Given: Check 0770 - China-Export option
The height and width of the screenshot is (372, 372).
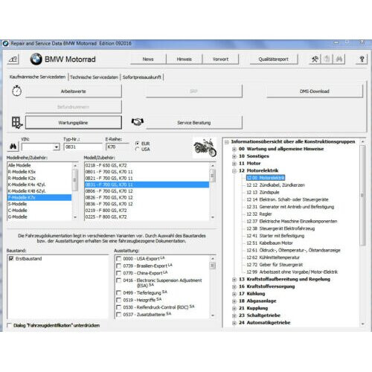Looking at the screenshot, I should 119,273.
